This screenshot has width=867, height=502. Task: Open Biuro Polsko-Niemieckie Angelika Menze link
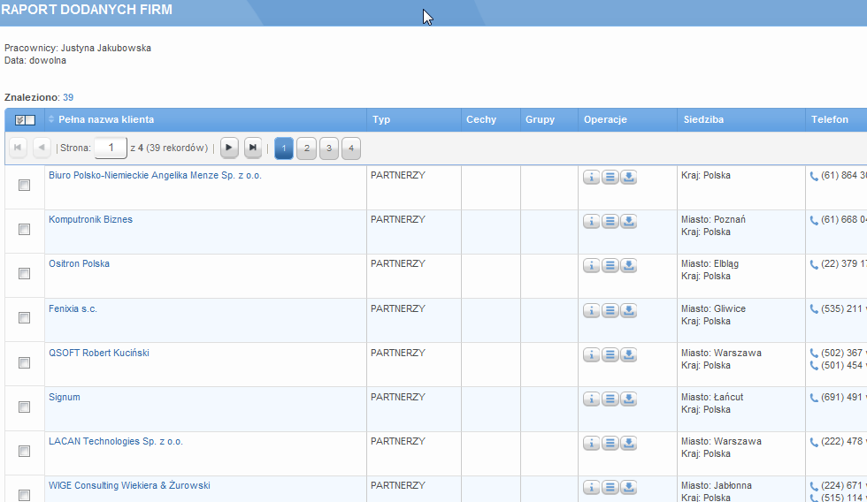point(155,175)
